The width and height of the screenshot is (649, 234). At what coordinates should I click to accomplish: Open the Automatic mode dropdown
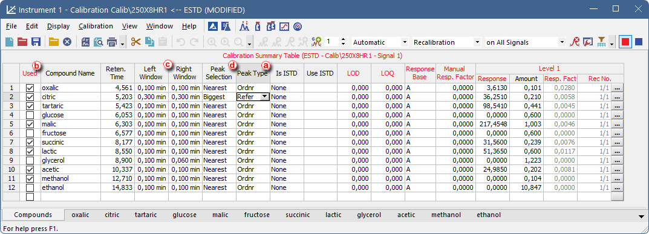pos(405,42)
